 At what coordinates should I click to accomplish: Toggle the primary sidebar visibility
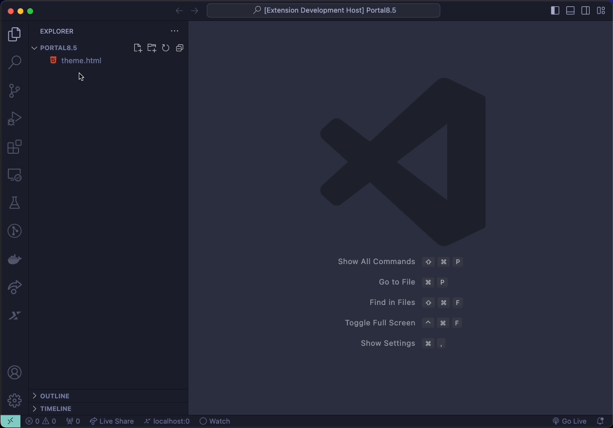pos(555,10)
